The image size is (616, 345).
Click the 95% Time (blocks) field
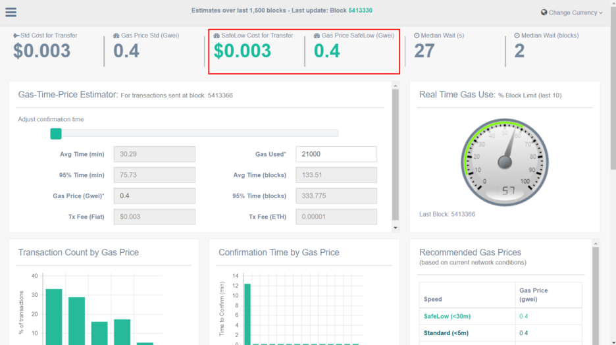point(336,196)
